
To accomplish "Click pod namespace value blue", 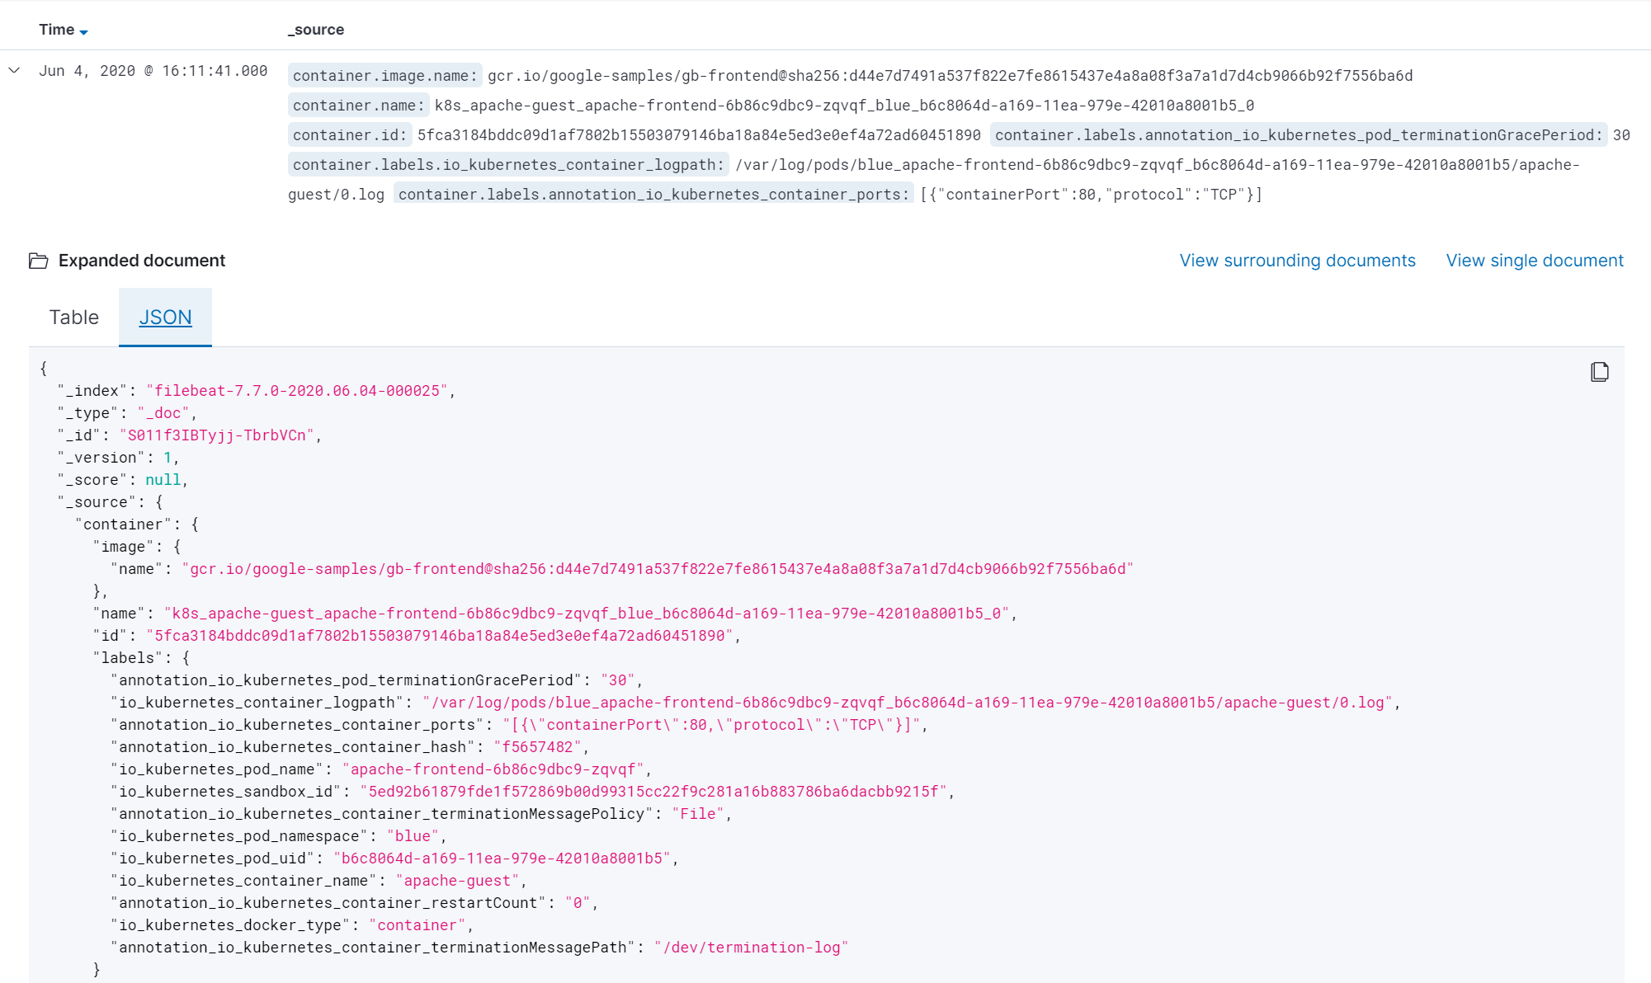I will pos(413,836).
